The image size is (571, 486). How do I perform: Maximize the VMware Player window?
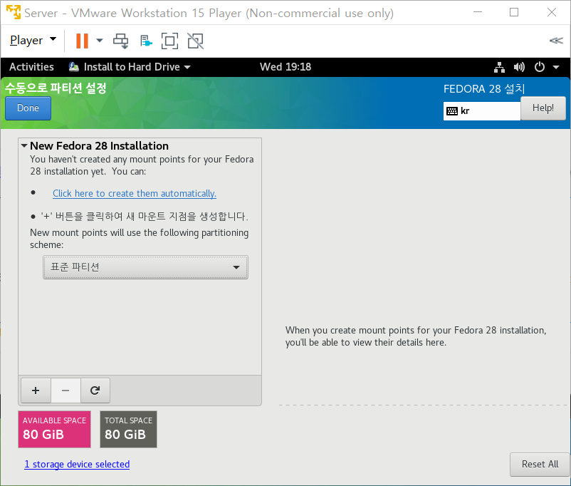pos(514,12)
